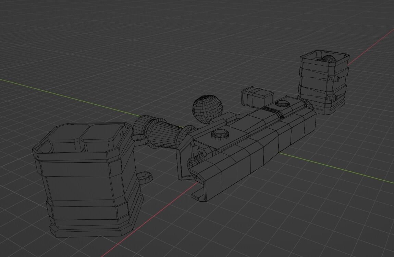Click the top opening of the left container
The width and height of the screenshot is (394, 257).
click(81, 137)
